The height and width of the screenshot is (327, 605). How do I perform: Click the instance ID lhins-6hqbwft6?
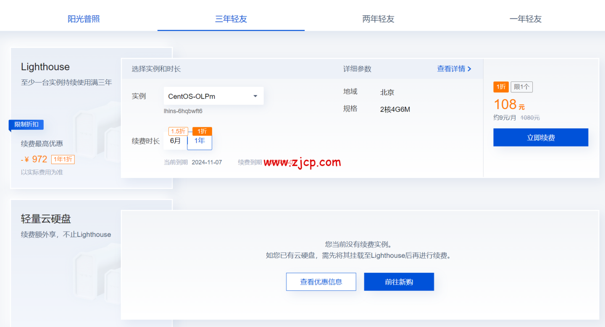click(x=183, y=111)
